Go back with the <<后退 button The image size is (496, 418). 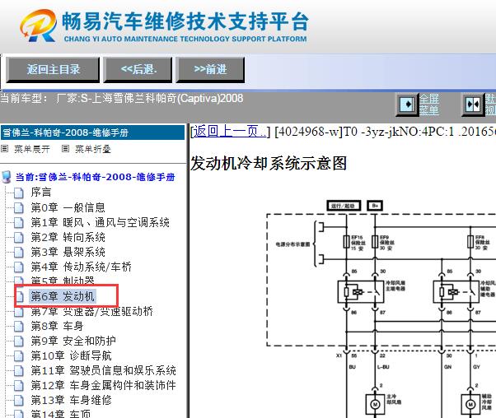pos(138,69)
